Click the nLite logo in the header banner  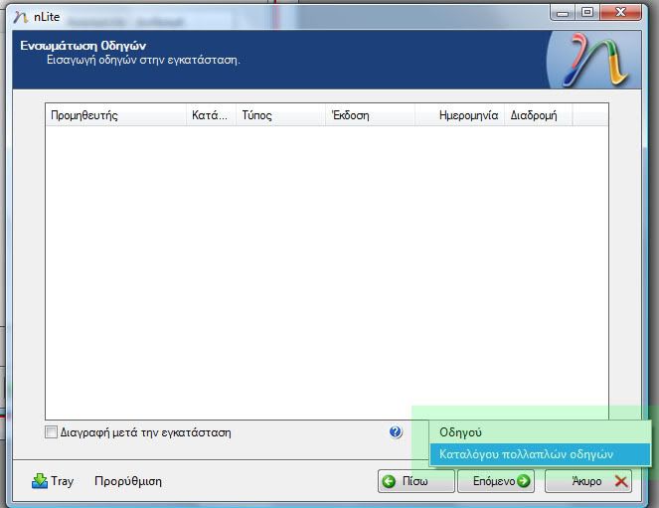click(x=594, y=61)
